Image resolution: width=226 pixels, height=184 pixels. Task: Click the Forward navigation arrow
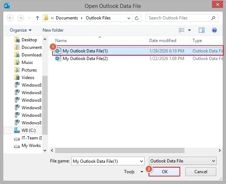(21, 18)
